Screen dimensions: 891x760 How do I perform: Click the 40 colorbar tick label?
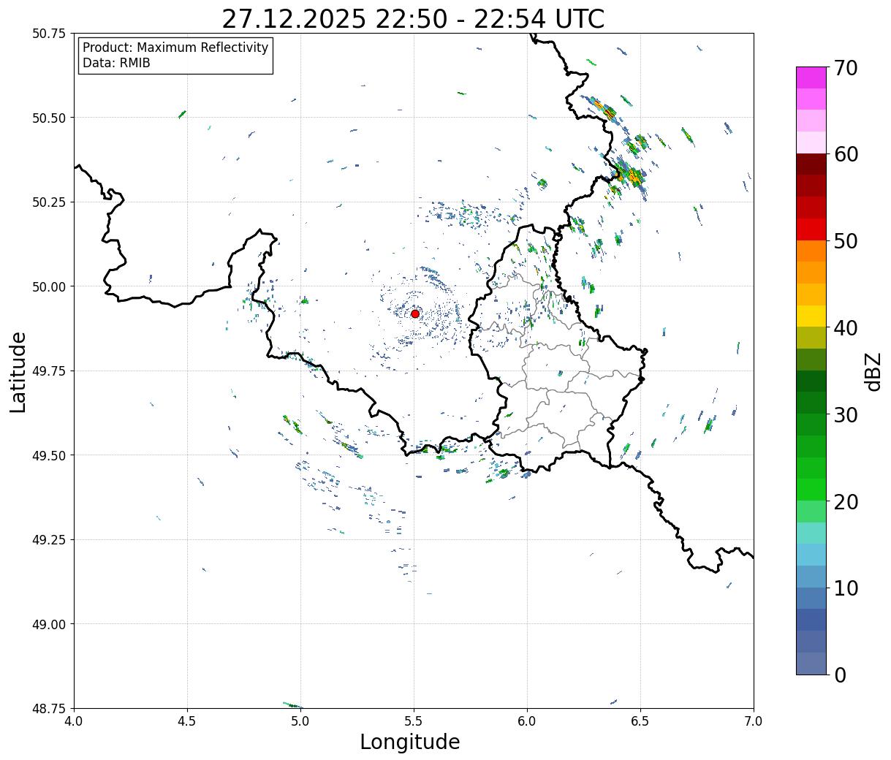pyautogui.click(x=845, y=327)
